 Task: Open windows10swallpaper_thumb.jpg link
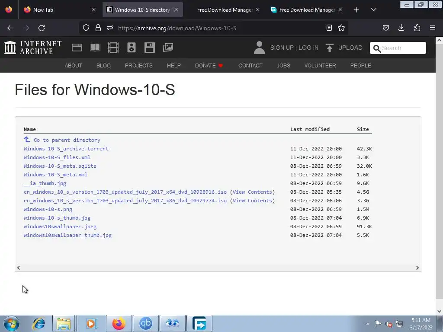coord(67,235)
